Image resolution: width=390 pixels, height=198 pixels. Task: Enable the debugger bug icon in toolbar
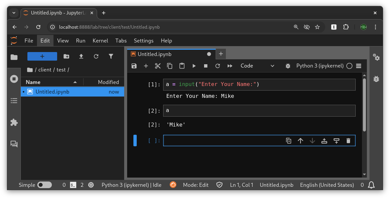(288, 66)
